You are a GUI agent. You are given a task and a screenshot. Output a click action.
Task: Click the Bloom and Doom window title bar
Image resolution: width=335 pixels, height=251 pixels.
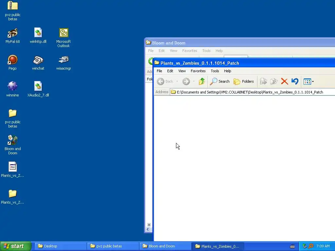coord(240,43)
